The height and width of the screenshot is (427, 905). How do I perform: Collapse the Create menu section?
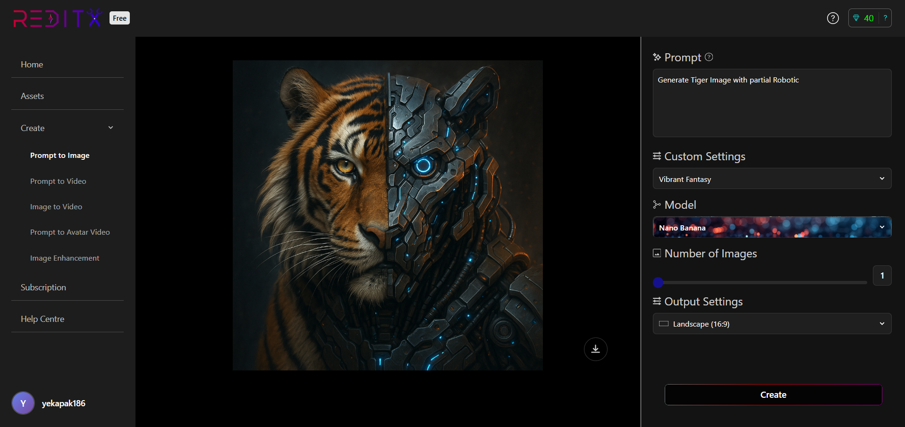[x=110, y=128]
